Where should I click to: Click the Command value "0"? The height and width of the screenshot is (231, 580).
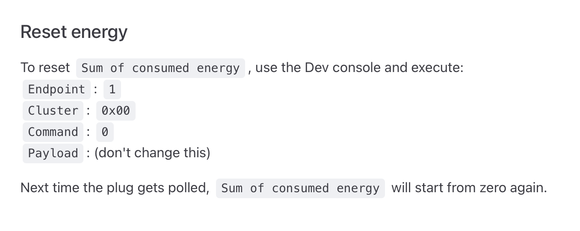pos(105,132)
